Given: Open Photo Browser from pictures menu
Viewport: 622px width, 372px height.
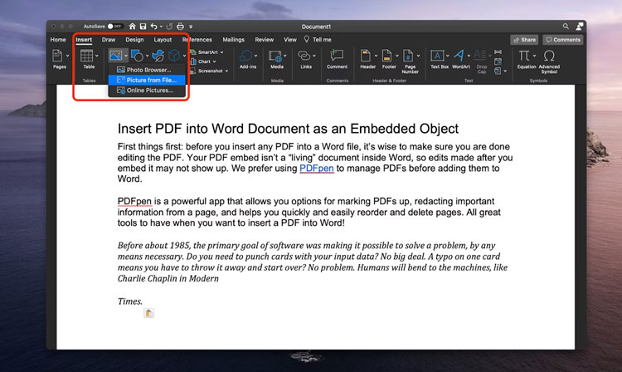Looking at the screenshot, I should tap(148, 70).
